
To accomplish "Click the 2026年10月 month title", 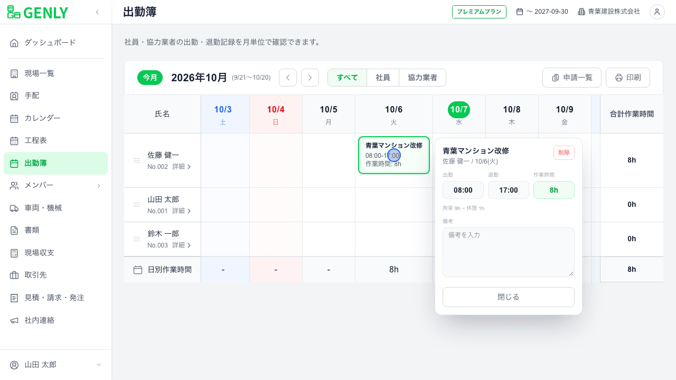I will [199, 78].
